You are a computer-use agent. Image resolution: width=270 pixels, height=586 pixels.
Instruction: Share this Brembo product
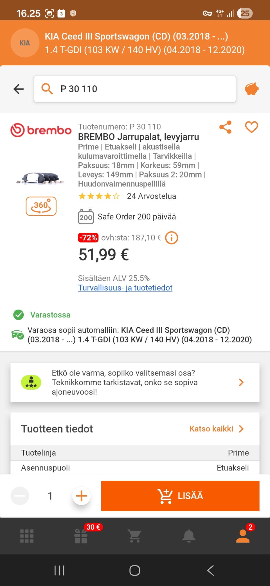[x=225, y=127]
